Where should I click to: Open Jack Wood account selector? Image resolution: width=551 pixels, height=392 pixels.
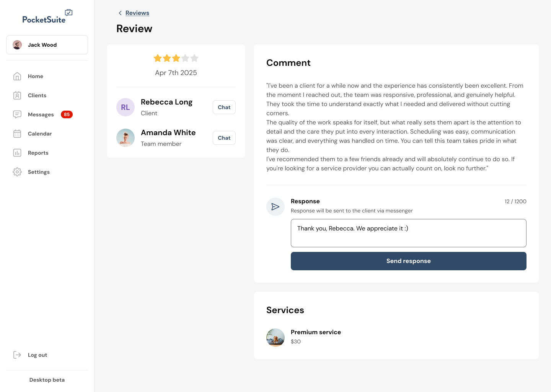47,45
